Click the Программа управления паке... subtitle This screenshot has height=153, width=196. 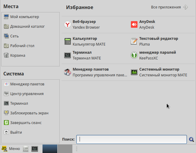point(100,75)
